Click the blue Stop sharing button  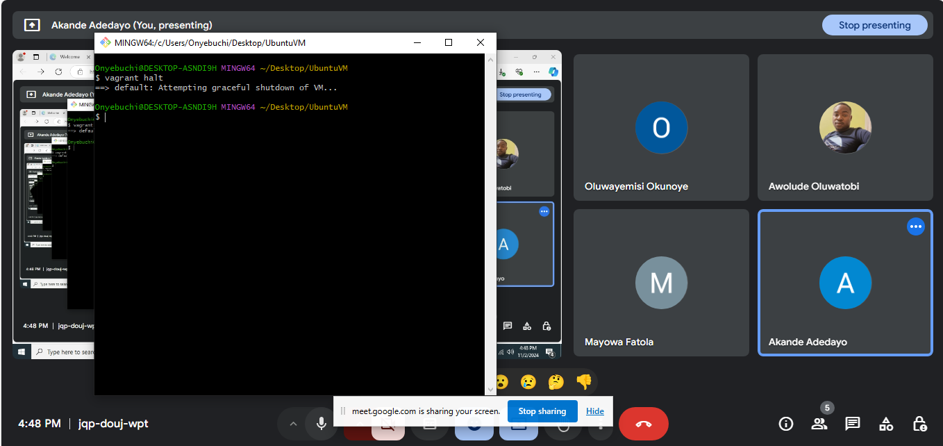tap(542, 411)
